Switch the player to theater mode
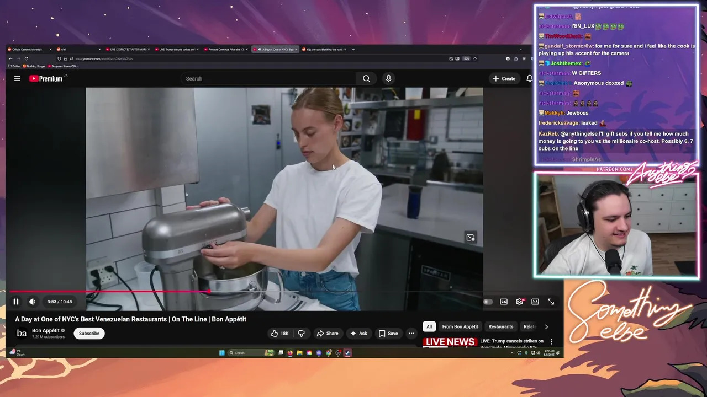Image resolution: width=707 pixels, height=397 pixels. coord(535,302)
